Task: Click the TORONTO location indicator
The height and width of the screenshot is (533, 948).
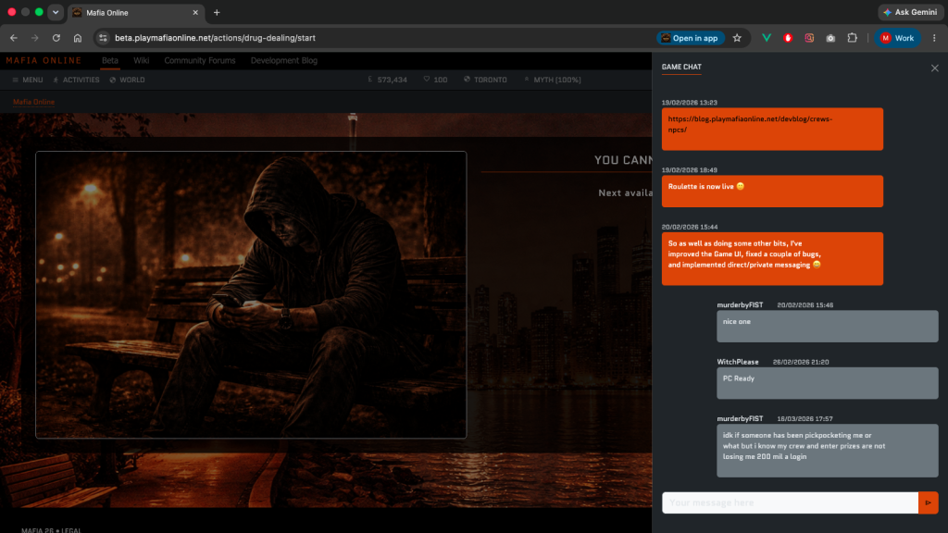Action: [485, 80]
